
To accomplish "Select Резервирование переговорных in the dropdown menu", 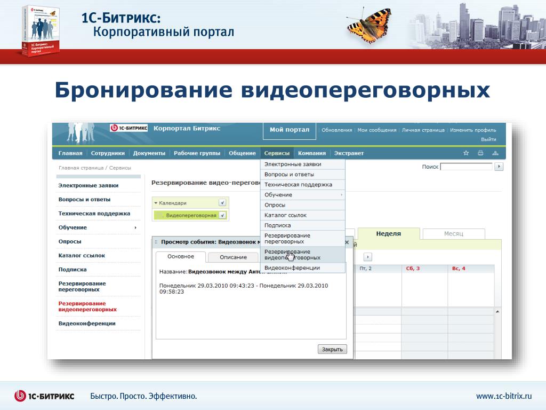I will pos(303,239).
